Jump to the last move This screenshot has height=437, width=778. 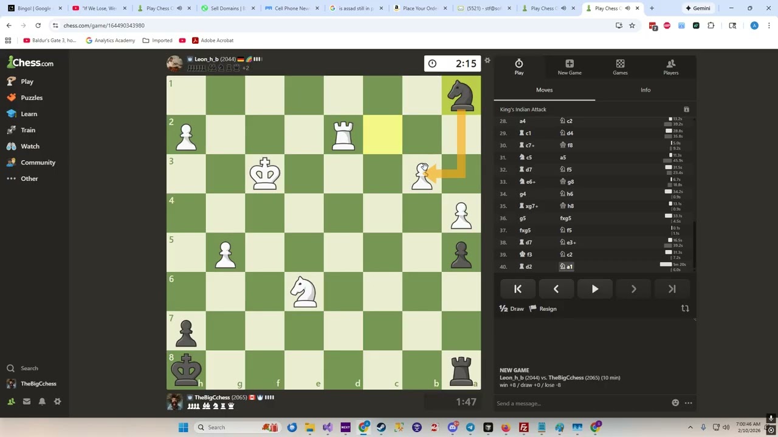pos(672,290)
